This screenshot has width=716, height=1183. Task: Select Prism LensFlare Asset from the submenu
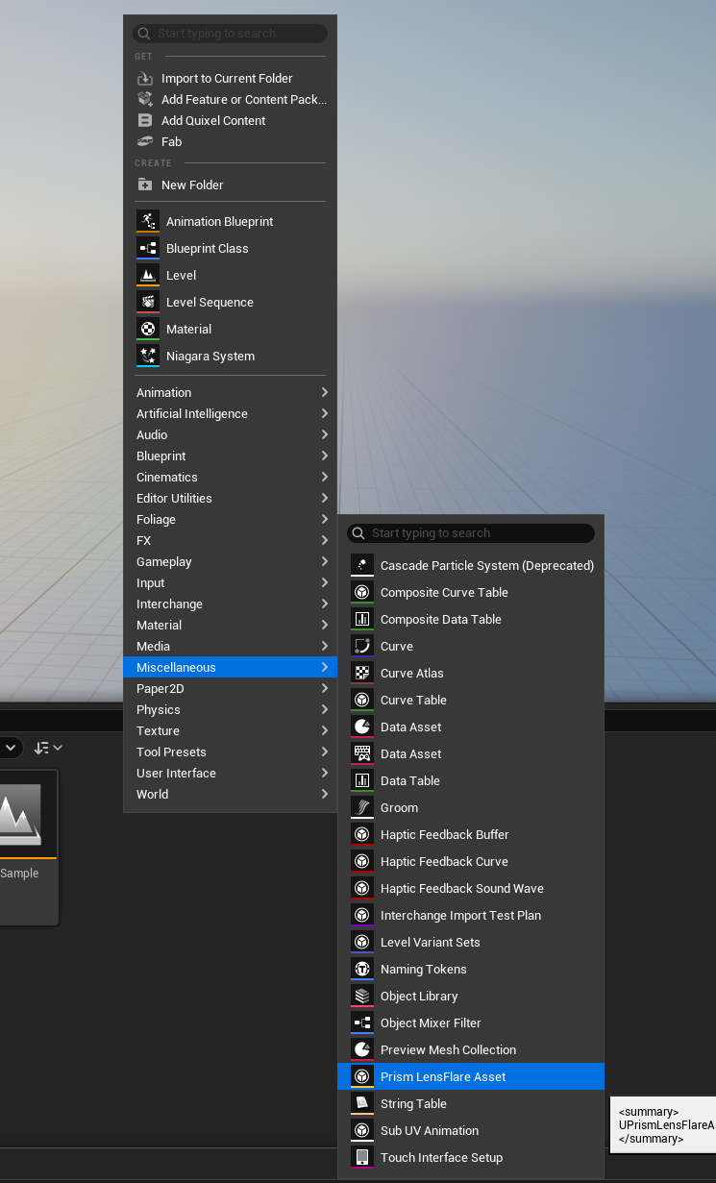click(443, 1076)
